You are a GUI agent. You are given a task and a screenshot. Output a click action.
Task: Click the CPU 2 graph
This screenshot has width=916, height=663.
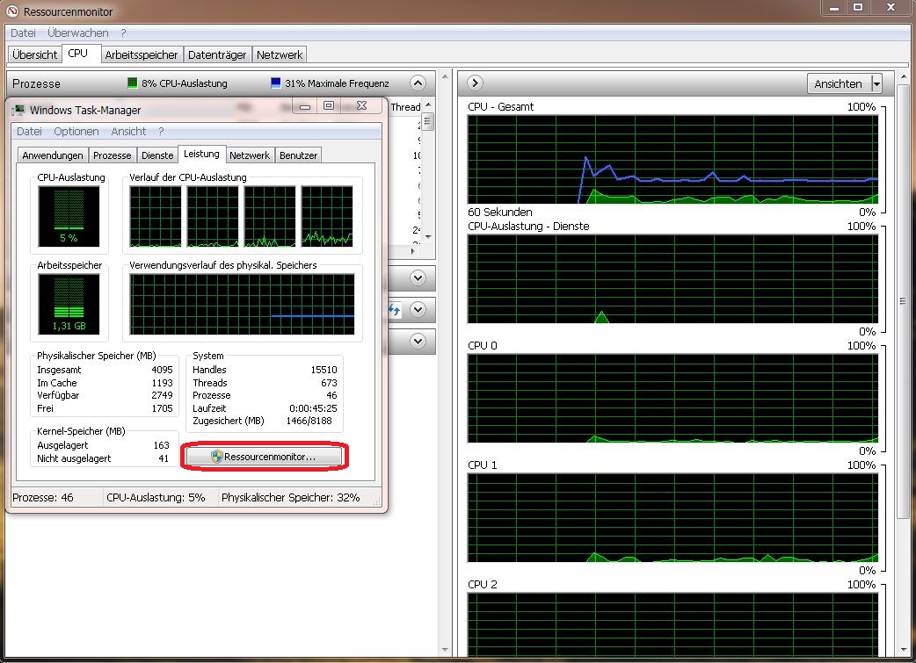[x=673, y=625]
